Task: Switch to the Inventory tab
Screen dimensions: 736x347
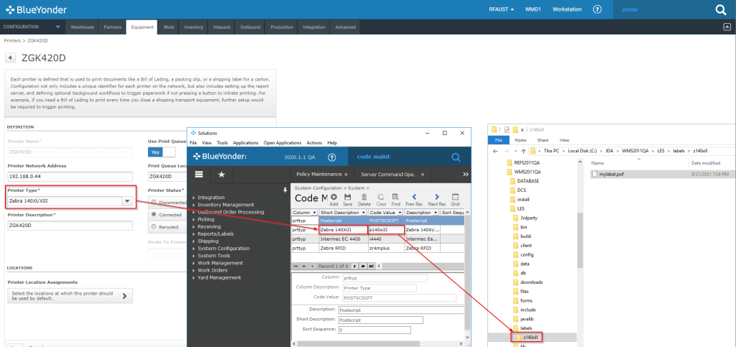Action: 193,27
